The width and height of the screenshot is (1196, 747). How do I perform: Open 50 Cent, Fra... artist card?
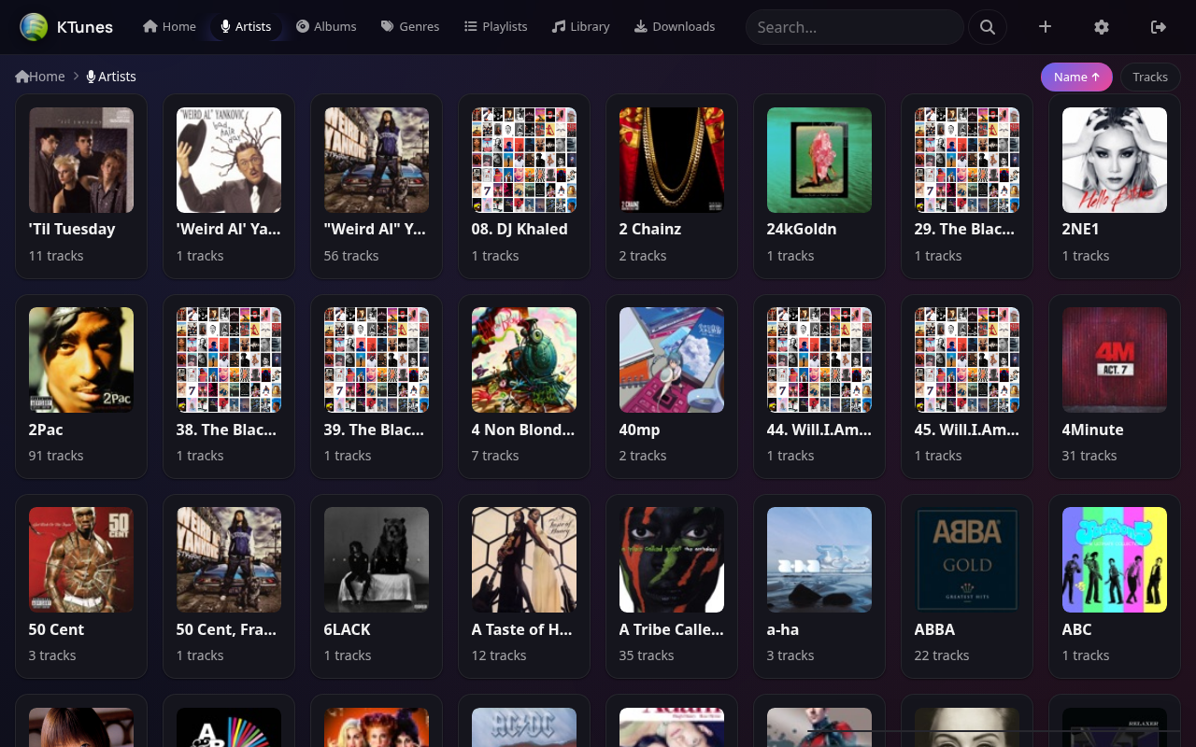(229, 586)
